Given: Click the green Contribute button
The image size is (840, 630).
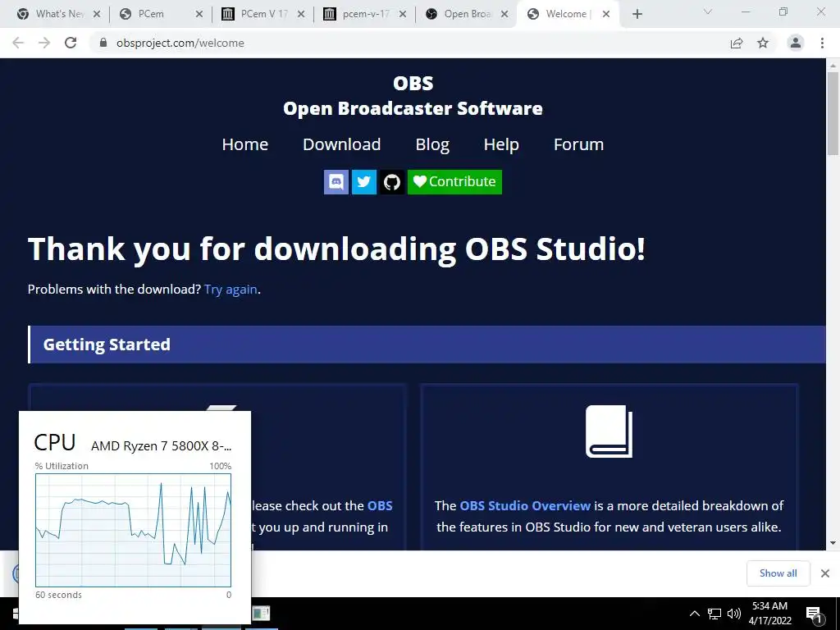Looking at the screenshot, I should (454, 182).
